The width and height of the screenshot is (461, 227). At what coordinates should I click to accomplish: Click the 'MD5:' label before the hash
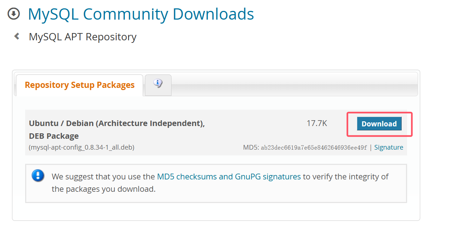tap(251, 147)
